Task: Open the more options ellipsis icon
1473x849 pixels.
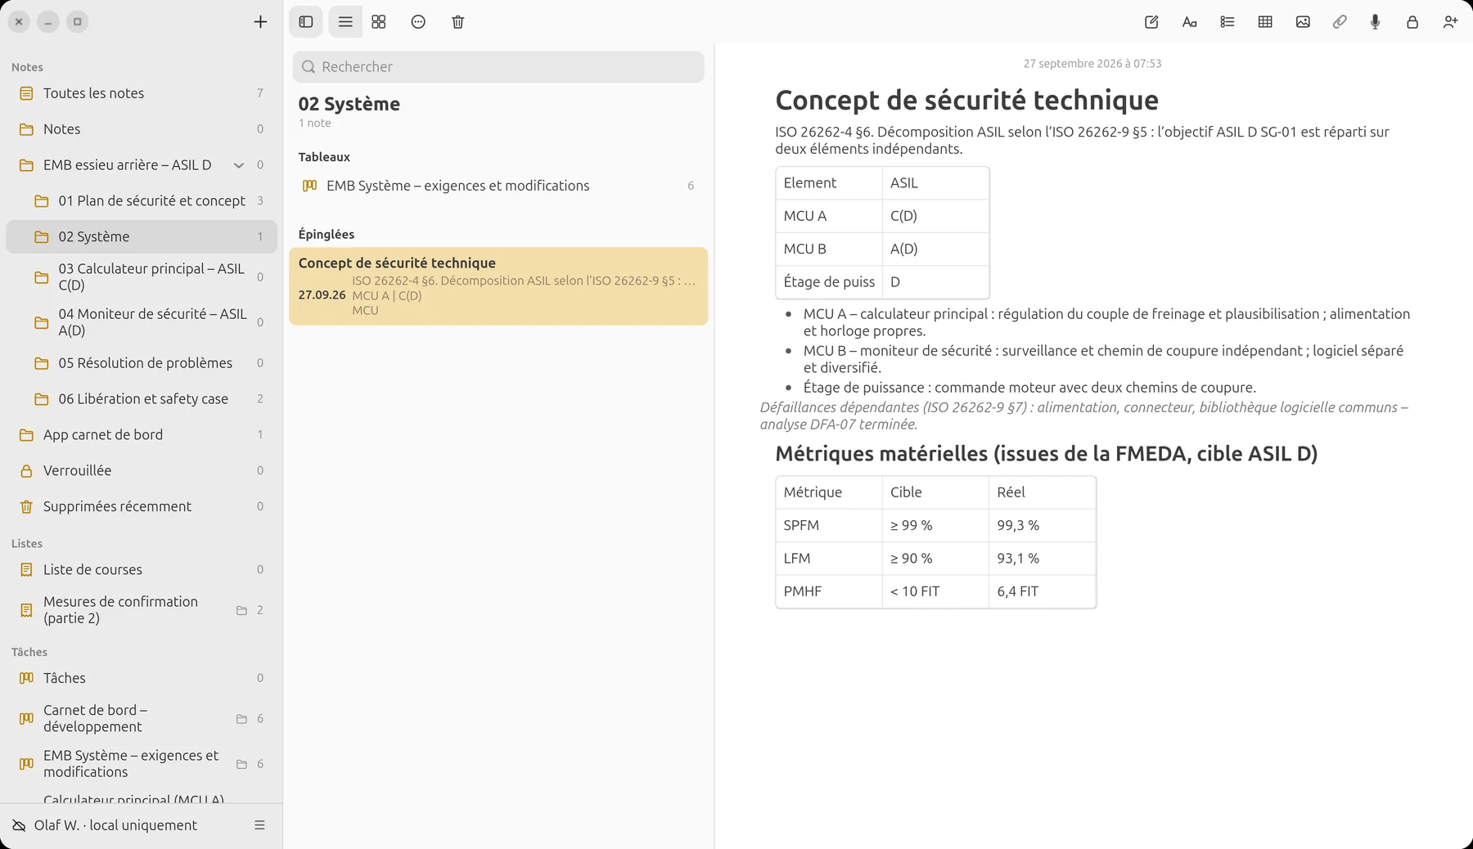Action: tap(418, 22)
